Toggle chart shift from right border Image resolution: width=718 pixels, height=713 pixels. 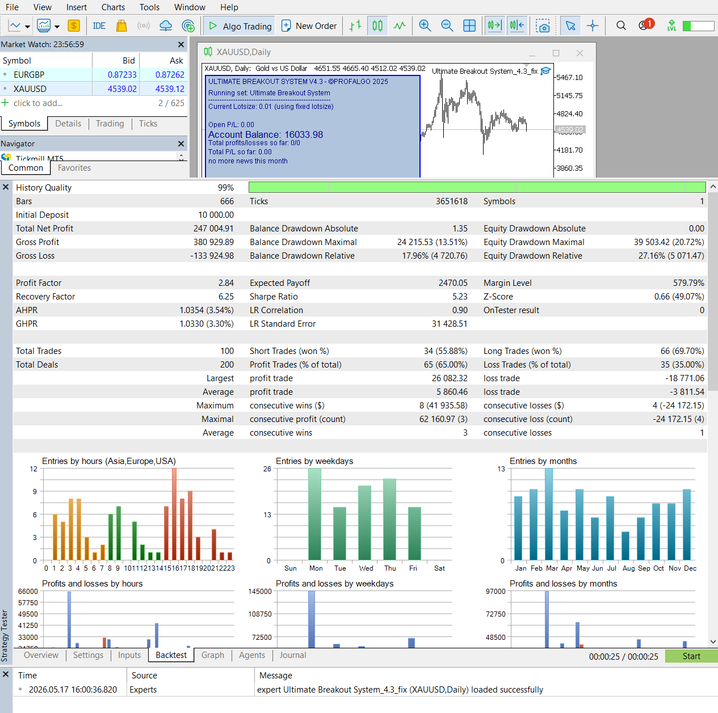517,26
